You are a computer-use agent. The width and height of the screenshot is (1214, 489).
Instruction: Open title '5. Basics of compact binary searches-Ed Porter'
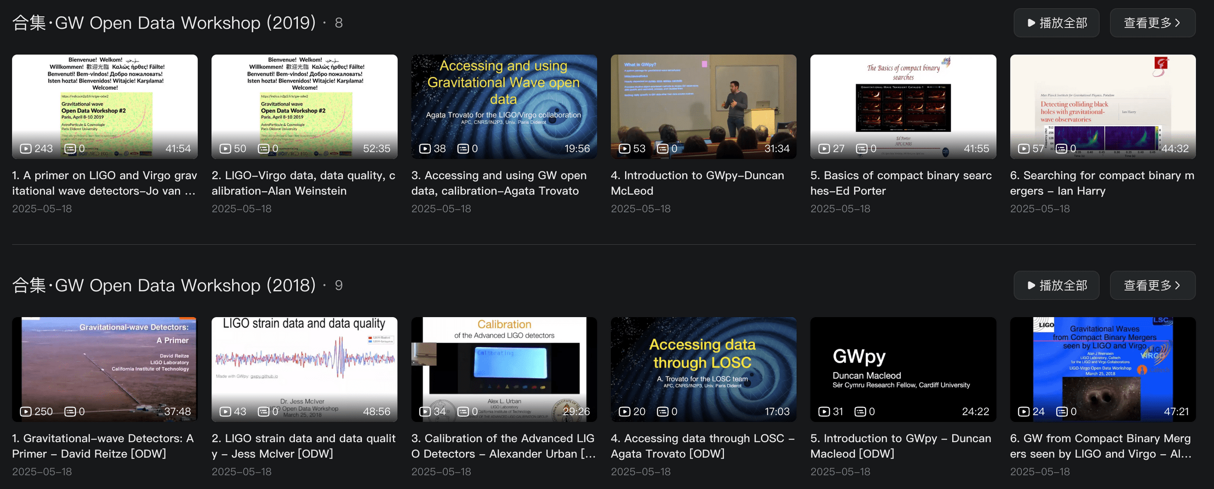[901, 183]
